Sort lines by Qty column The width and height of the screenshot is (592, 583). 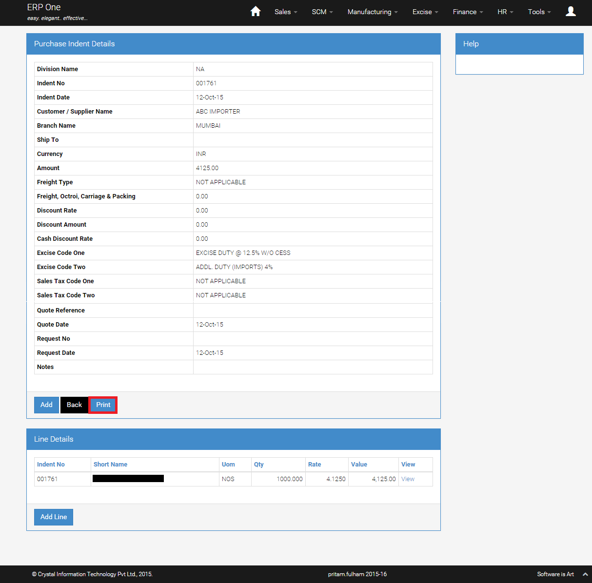[x=258, y=465]
